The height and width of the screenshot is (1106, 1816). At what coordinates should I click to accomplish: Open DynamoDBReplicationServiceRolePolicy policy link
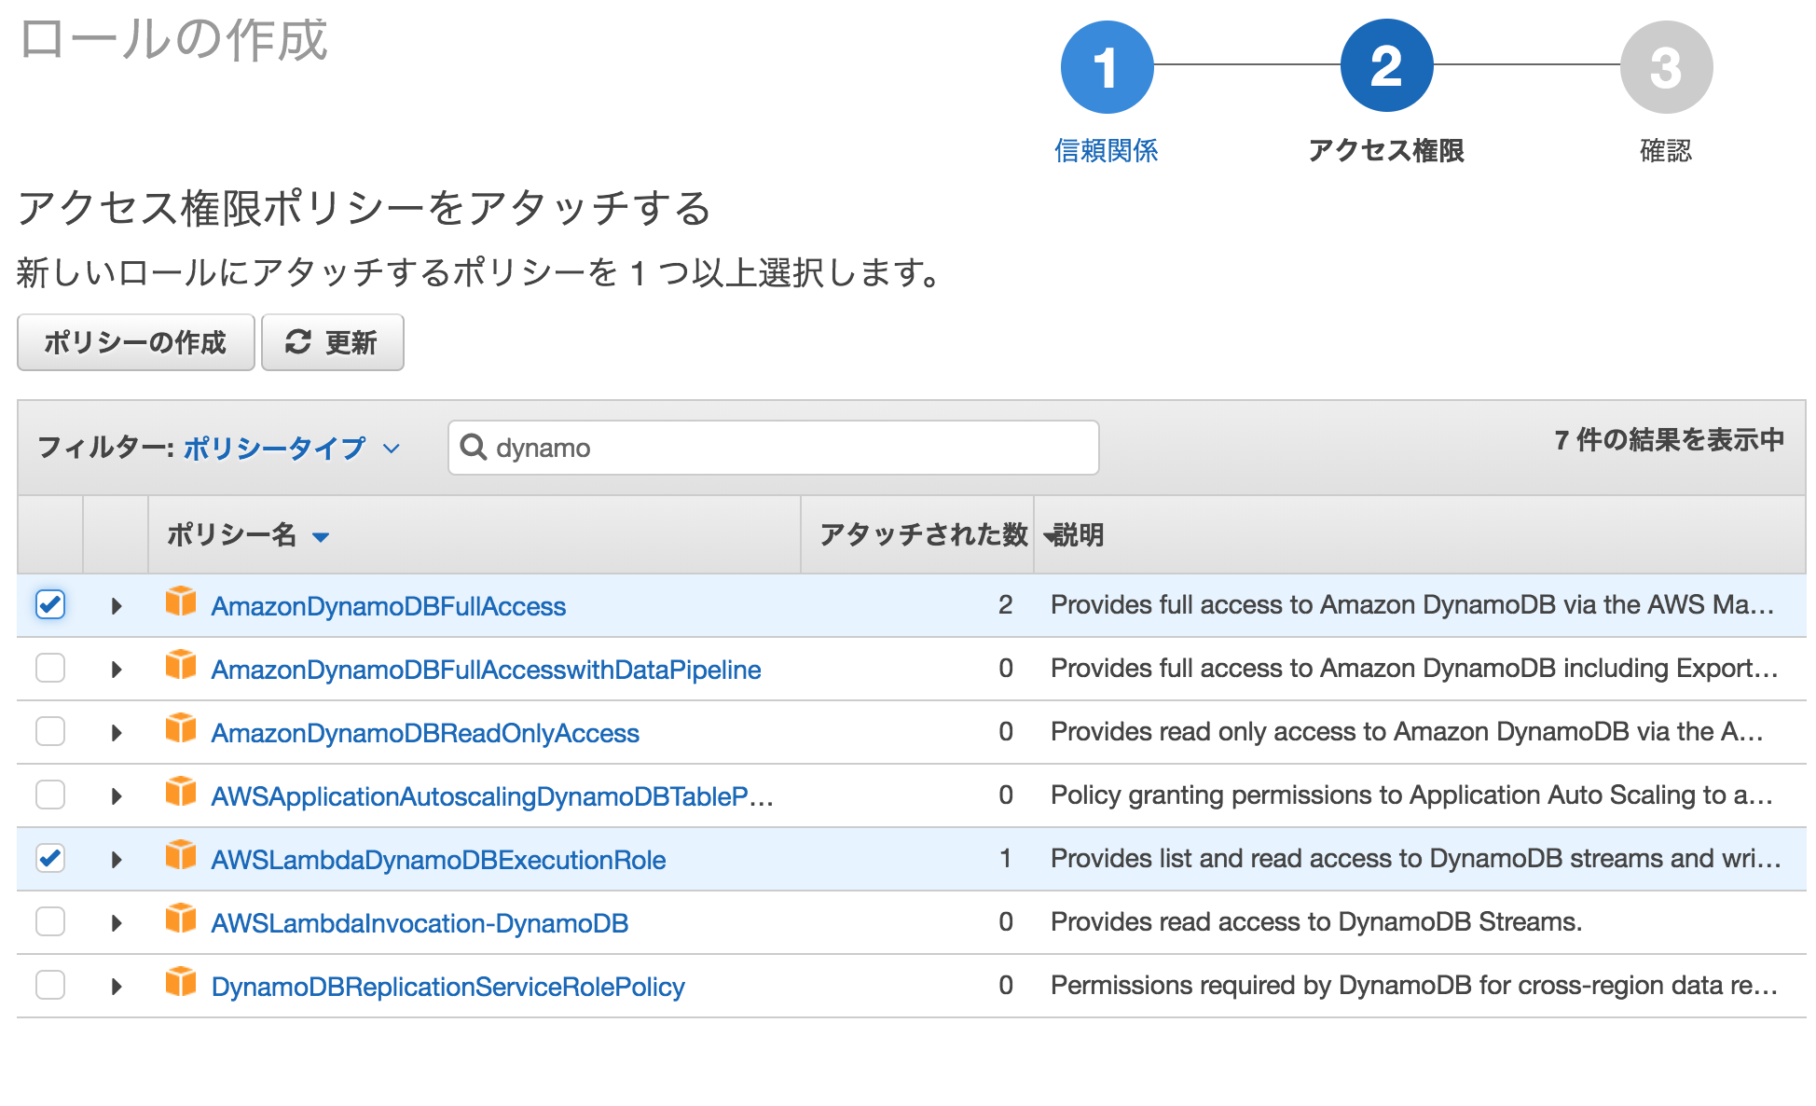(x=447, y=987)
